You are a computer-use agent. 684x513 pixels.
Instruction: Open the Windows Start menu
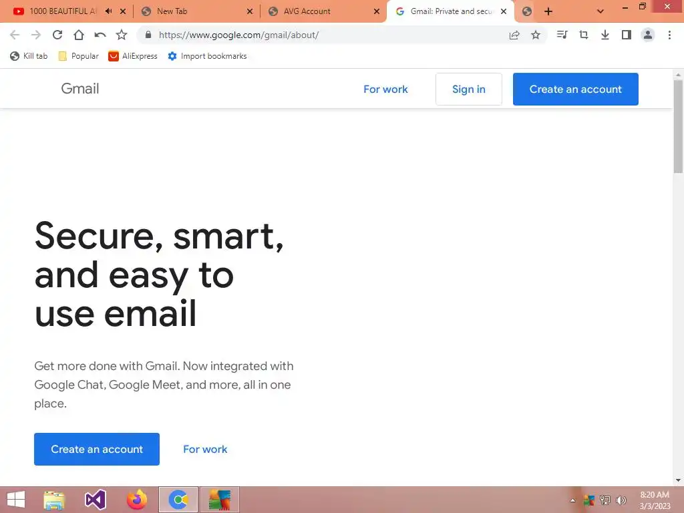(16, 500)
